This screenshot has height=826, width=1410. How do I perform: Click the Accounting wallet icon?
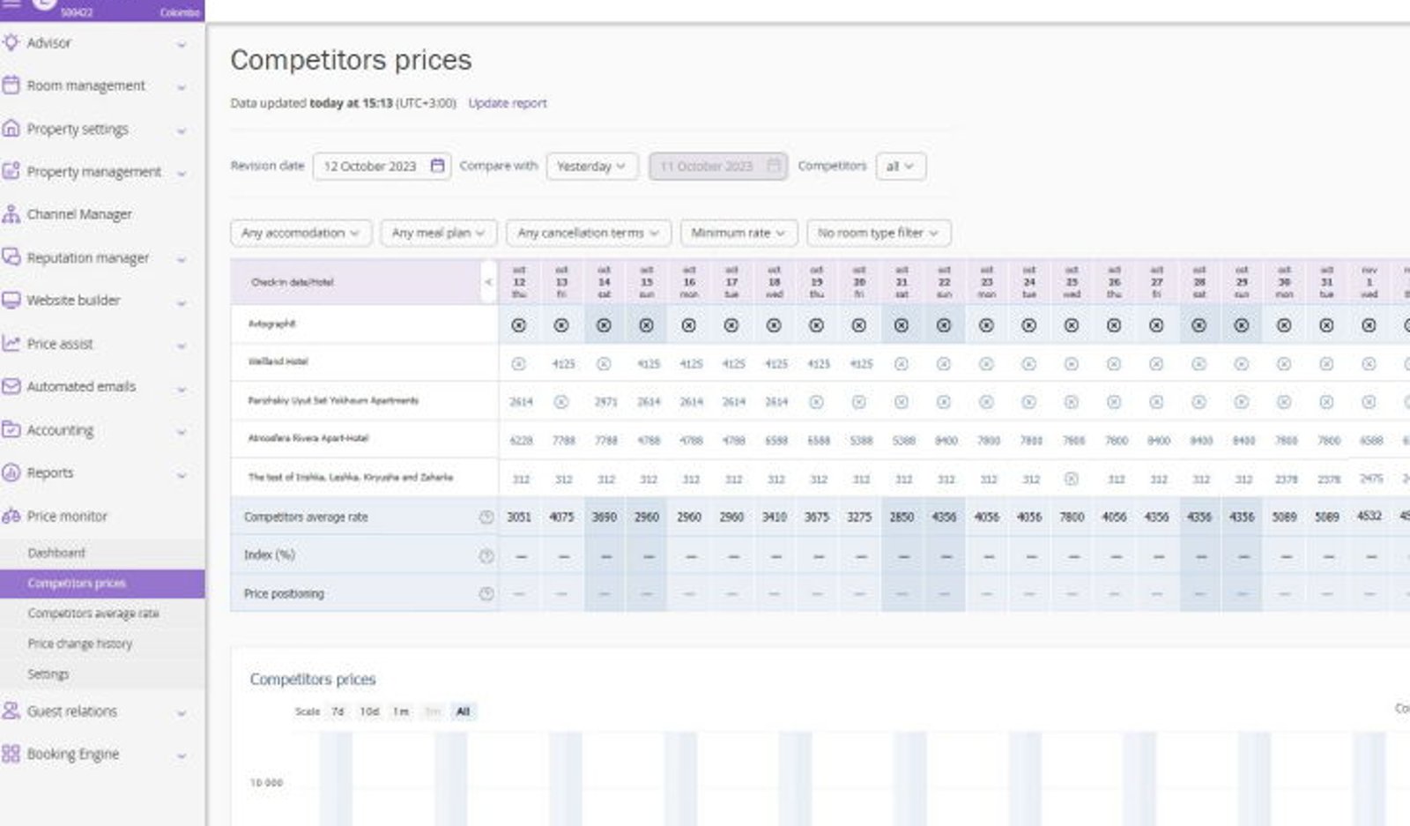click(11, 429)
